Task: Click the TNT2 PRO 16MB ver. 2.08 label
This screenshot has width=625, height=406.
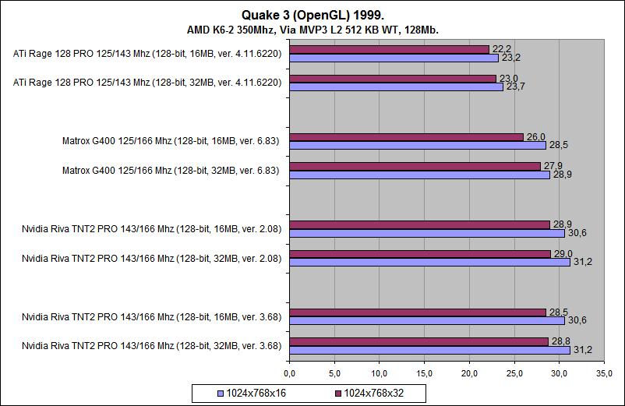Action: click(x=151, y=229)
